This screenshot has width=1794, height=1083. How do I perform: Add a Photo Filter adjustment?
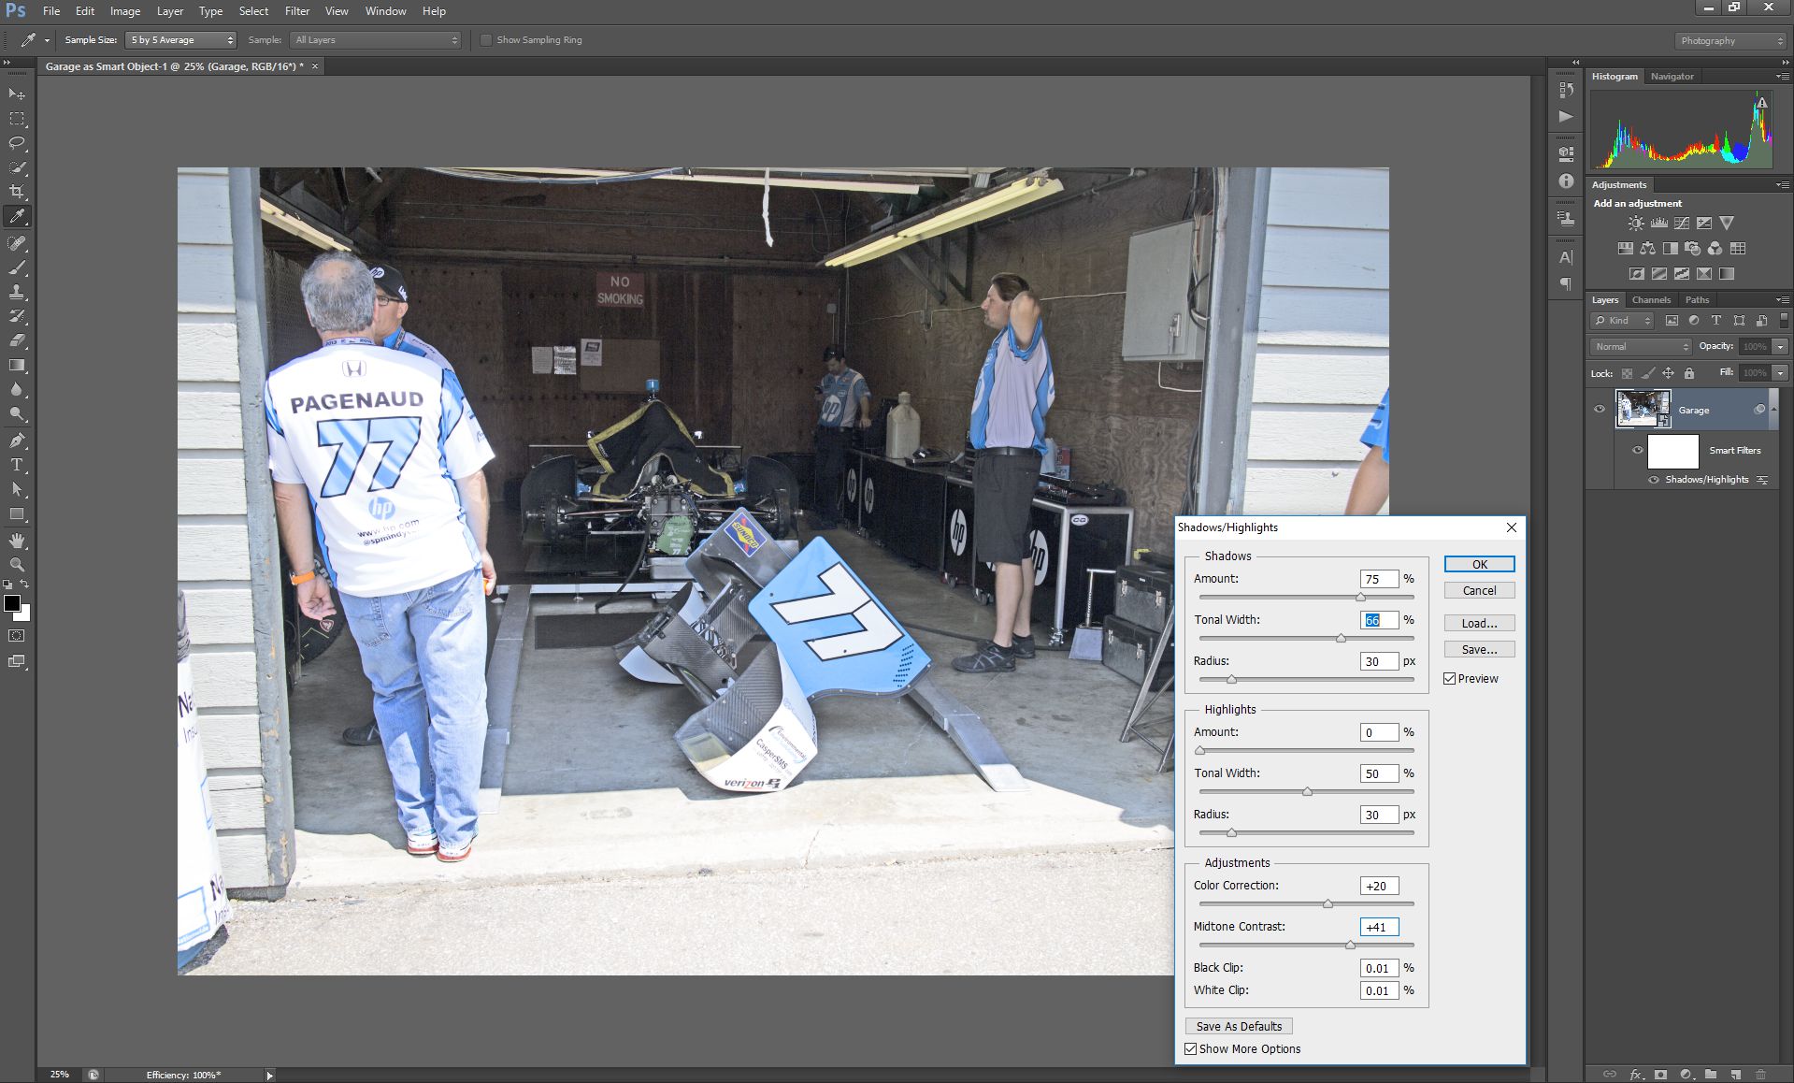(x=1692, y=249)
